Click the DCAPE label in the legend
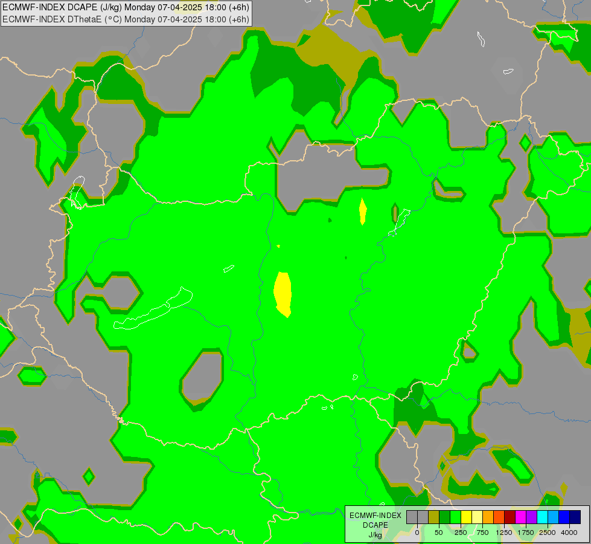Image resolution: width=591 pixels, height=544 pixels. [375, 525]
